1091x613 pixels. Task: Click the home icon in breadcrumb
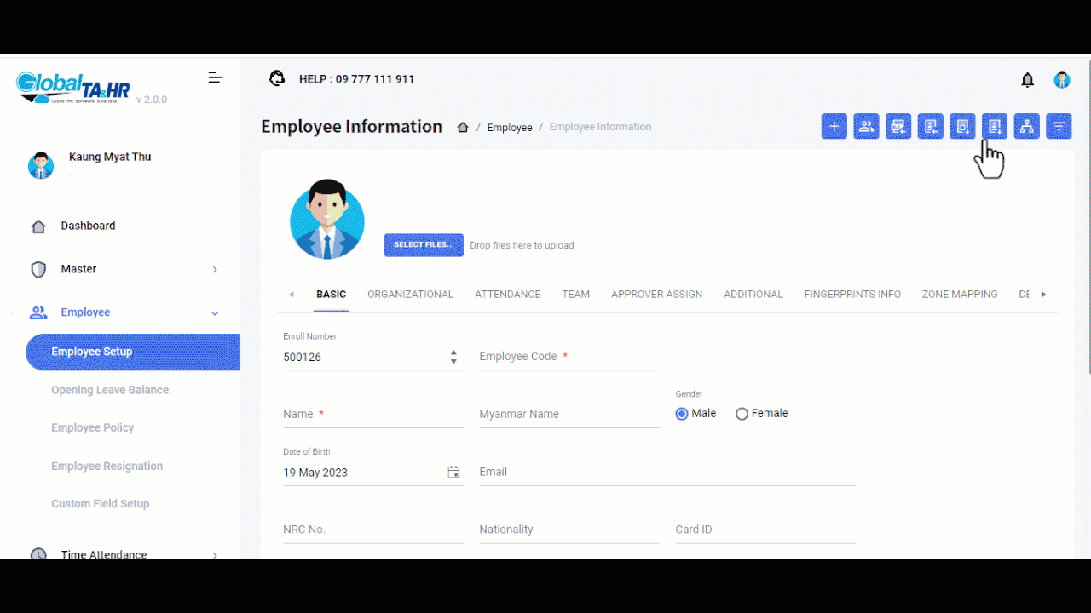pyautogui.click(x=463, y=128)
